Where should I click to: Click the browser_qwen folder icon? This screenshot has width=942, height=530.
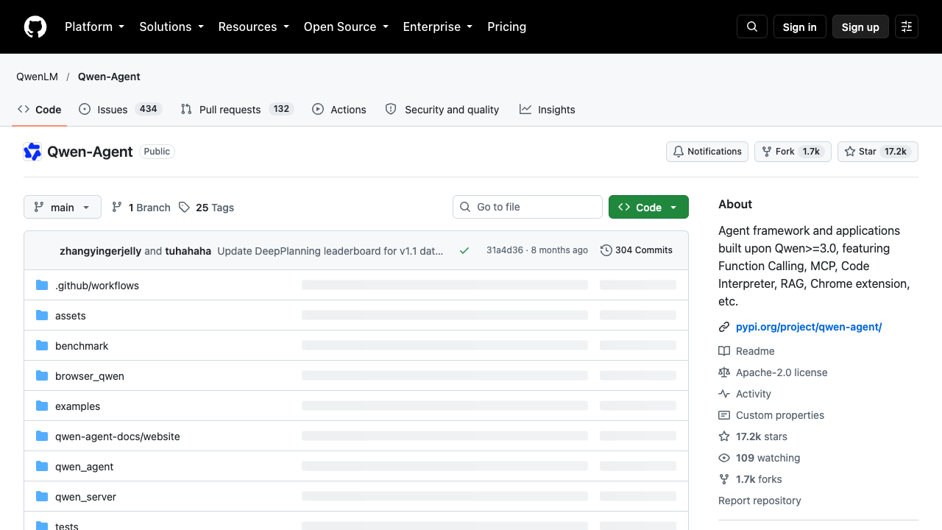(x=42, y=376)
